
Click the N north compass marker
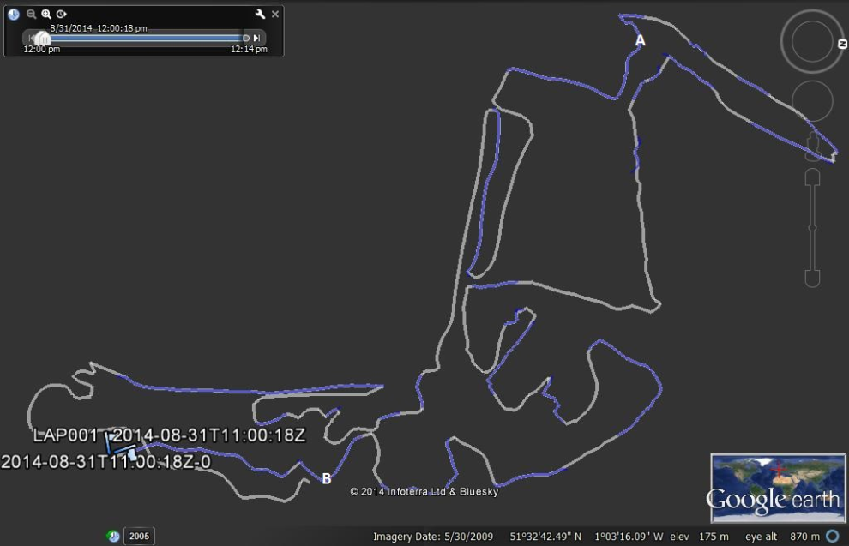[x=841, y=44]
